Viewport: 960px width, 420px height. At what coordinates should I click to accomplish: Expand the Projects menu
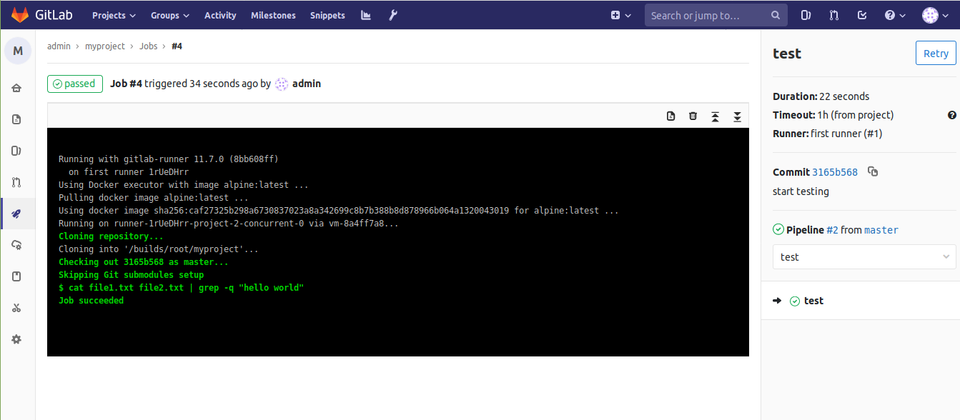[x=114, y=15]
